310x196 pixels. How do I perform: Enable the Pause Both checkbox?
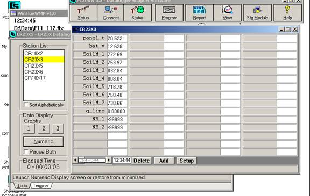click(x=26, y=151)
